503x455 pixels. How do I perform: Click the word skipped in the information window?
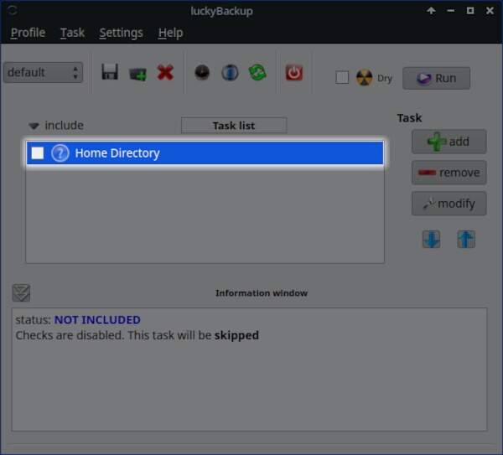(236, 335)
